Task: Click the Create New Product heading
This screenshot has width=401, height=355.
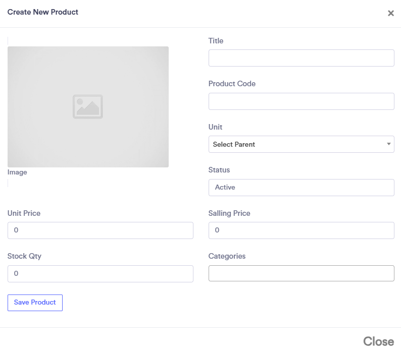Action: pos(43,12)
